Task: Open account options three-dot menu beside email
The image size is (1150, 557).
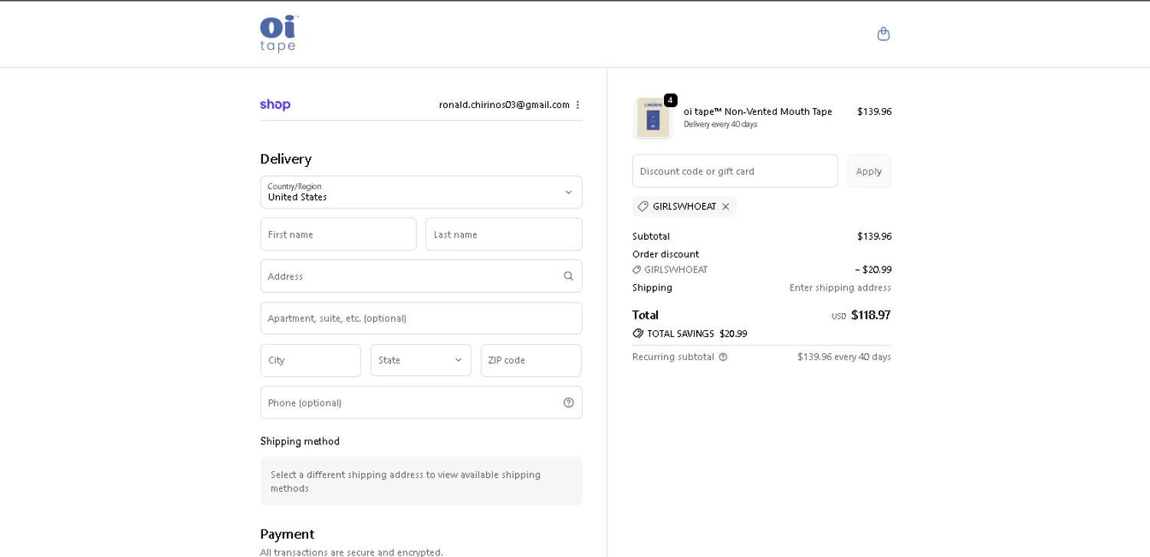Action: [x=577, y=105]
